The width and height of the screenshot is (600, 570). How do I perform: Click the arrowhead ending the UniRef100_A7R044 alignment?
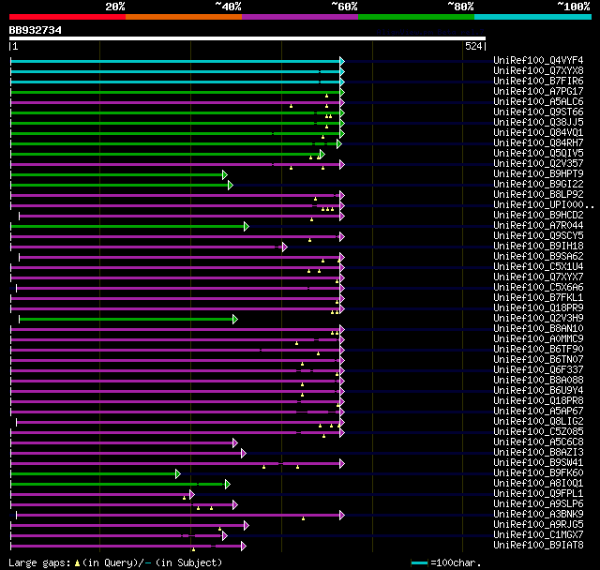click(x=247, y=227)
